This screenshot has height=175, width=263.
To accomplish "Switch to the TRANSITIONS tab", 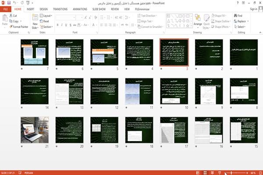I will point(60,9).
